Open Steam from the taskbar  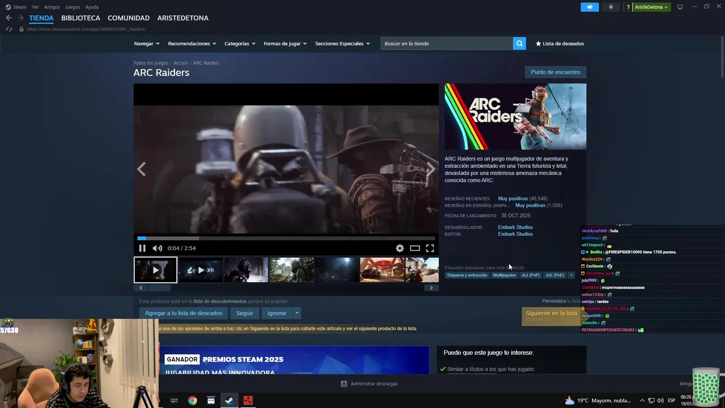[x=229, y=401]
